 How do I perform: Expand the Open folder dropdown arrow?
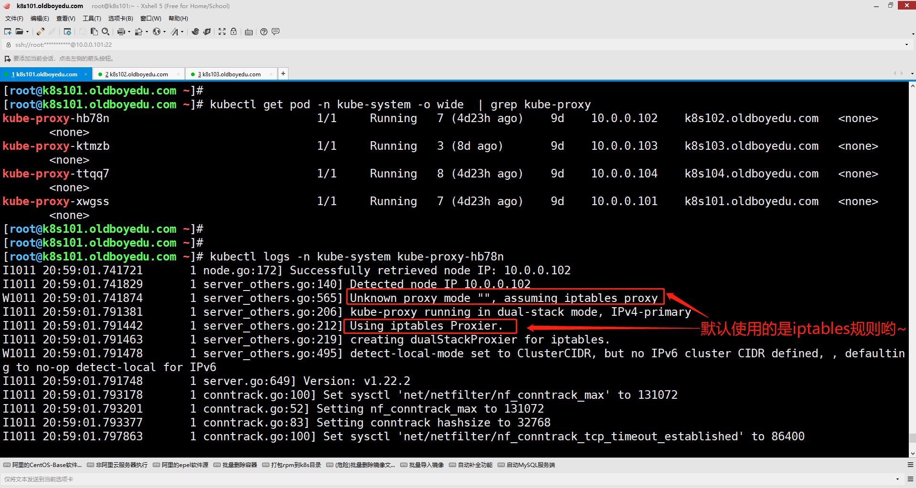tap(27, 32)
